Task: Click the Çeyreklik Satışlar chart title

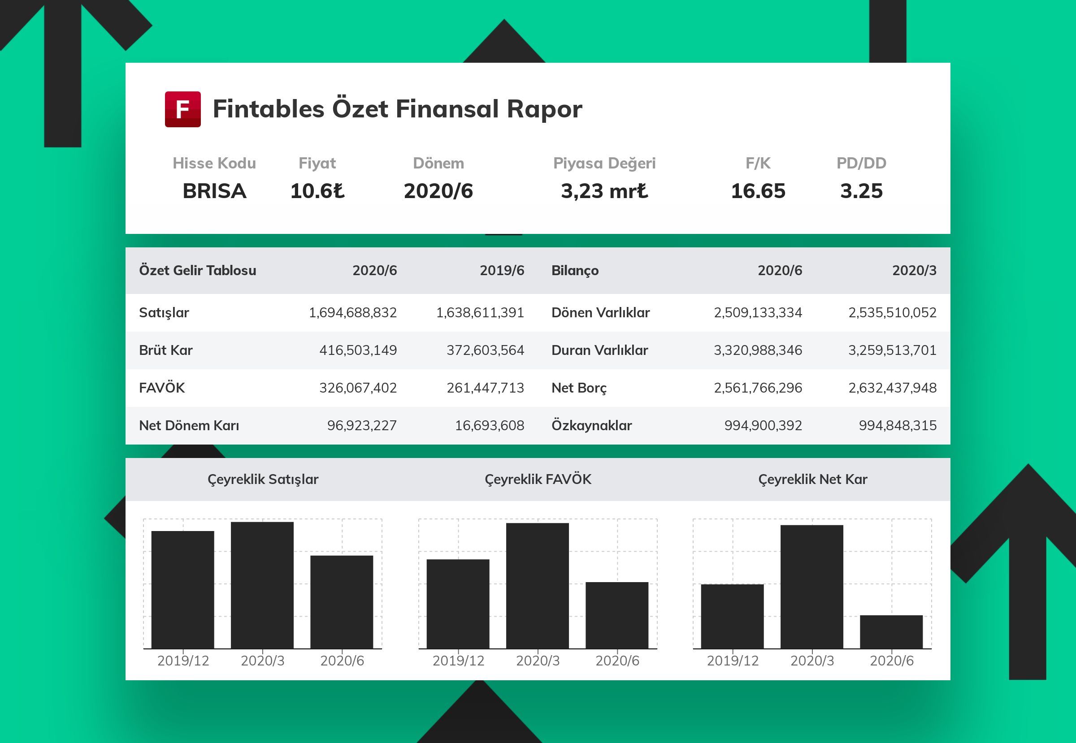Action: tap(263, 479)
